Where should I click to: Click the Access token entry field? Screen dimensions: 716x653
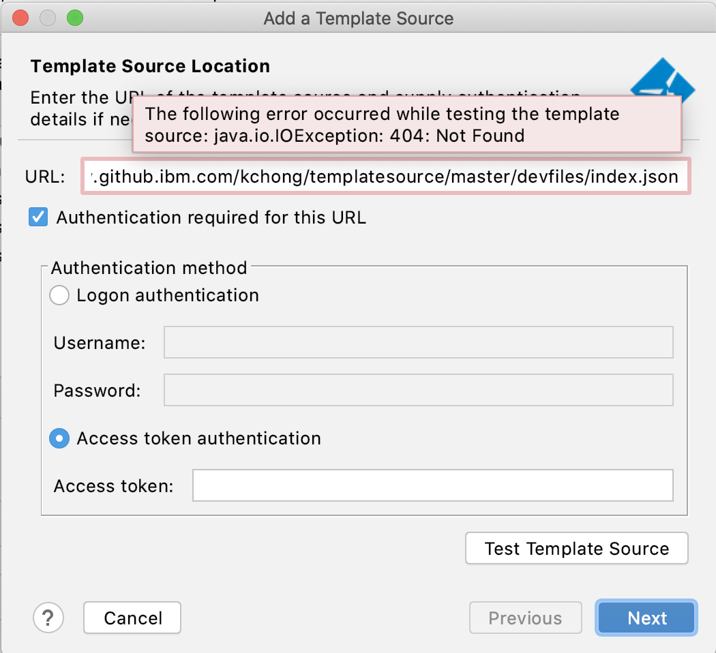434,485
